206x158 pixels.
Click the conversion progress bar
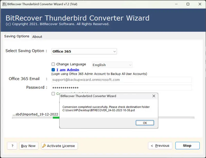tap(103, 118)
